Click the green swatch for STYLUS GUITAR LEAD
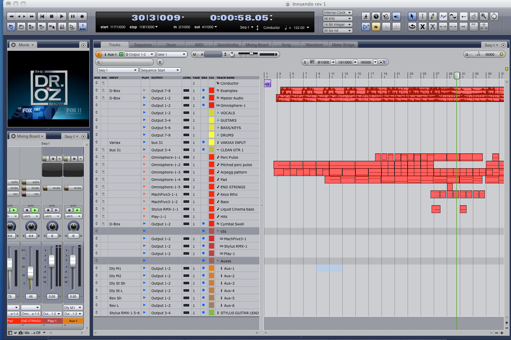The image size is (511, 340). [211, 312]
